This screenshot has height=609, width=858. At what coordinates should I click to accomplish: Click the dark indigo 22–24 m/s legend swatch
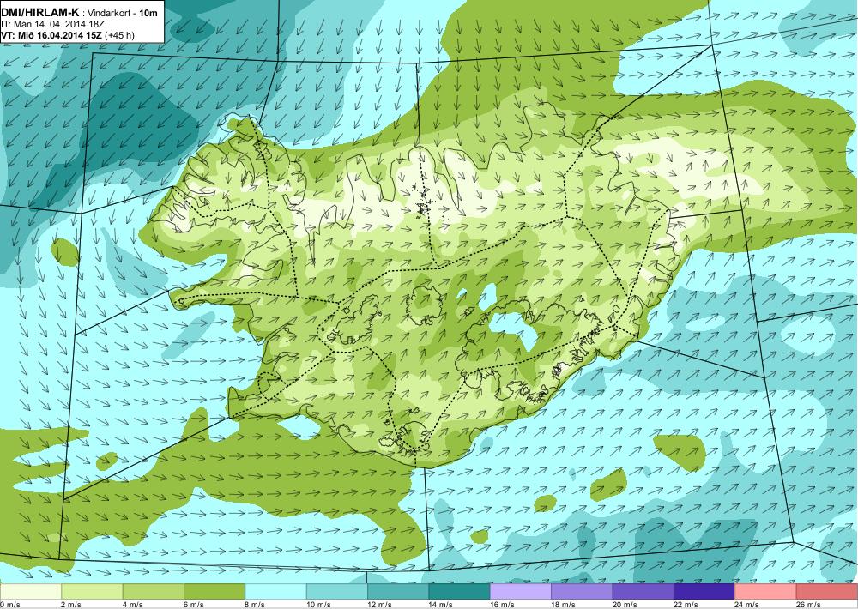point(704,592)
